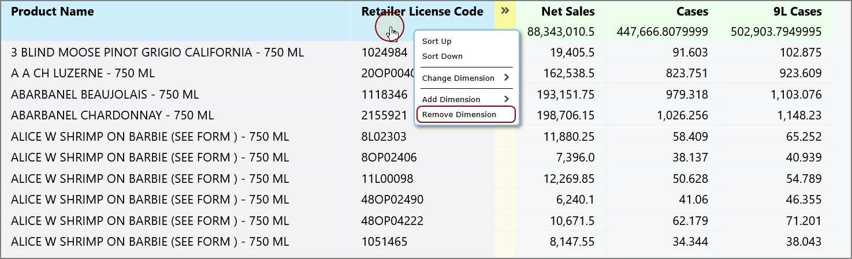Screen dimensions: 852x259
Task: Click license code 2155921
Action: 385,115
